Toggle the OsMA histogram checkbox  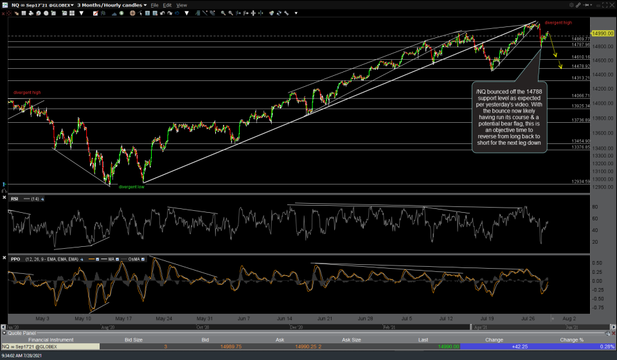coord(143,259)
